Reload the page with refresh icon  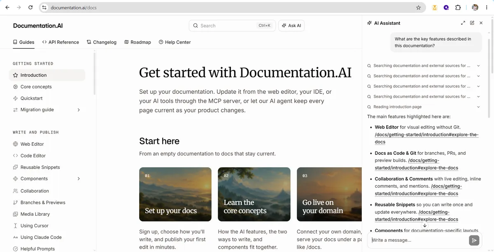click(30, 7)
